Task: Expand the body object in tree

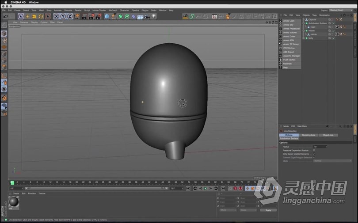Action: click(304, 38)
